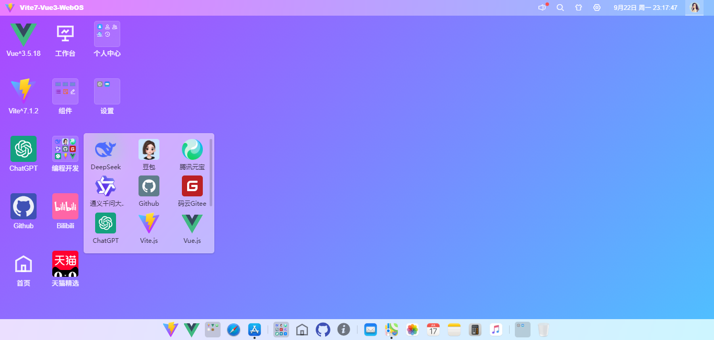Open the settings folder in the dock
The height and width of the screenshot is (340, 714).
[x=523, y=330]
